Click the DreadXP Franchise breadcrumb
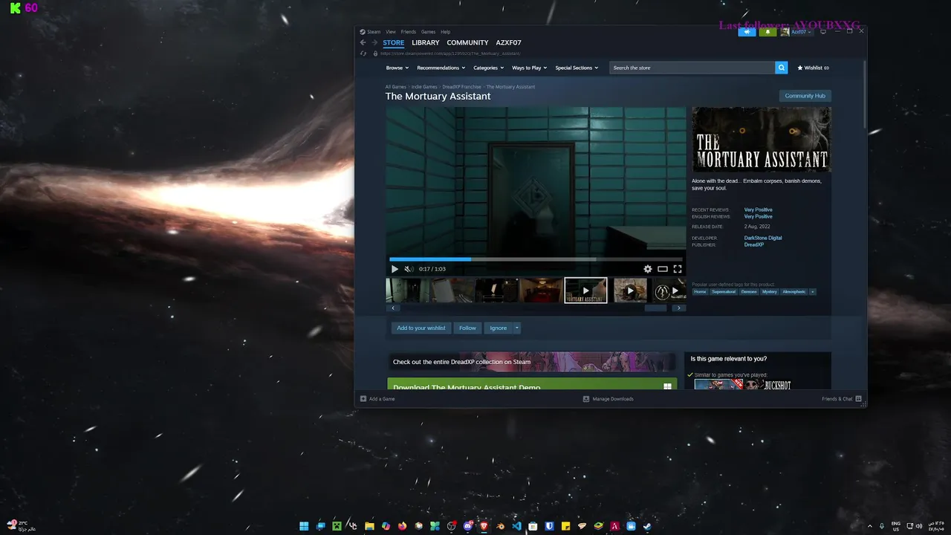951x535 pixels. point(461,87)
